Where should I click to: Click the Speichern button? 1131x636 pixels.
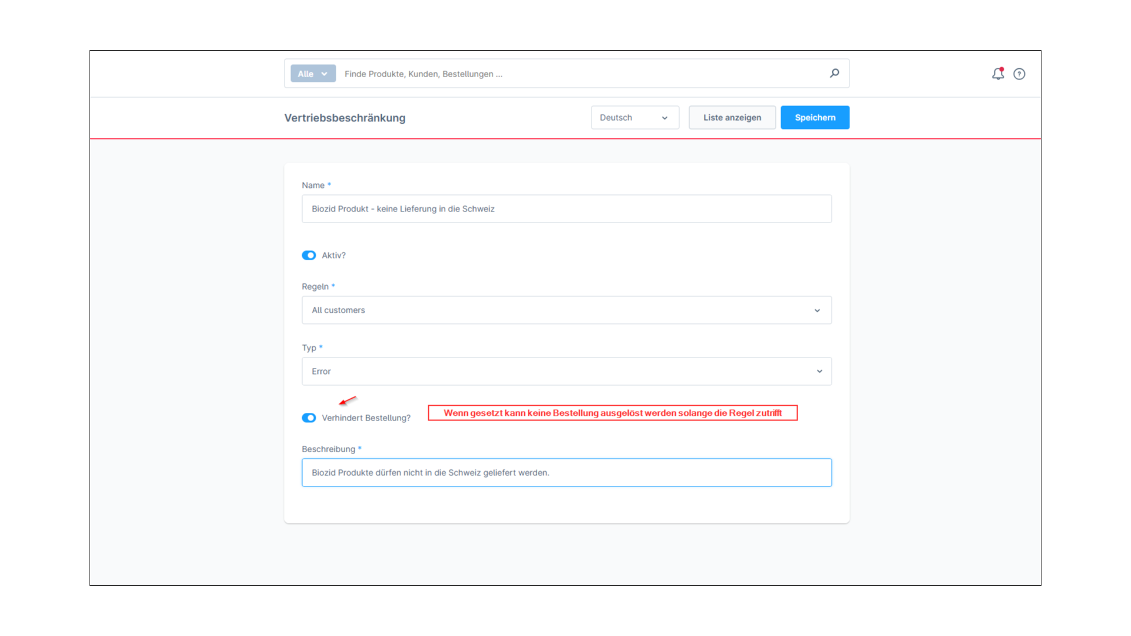815,118
